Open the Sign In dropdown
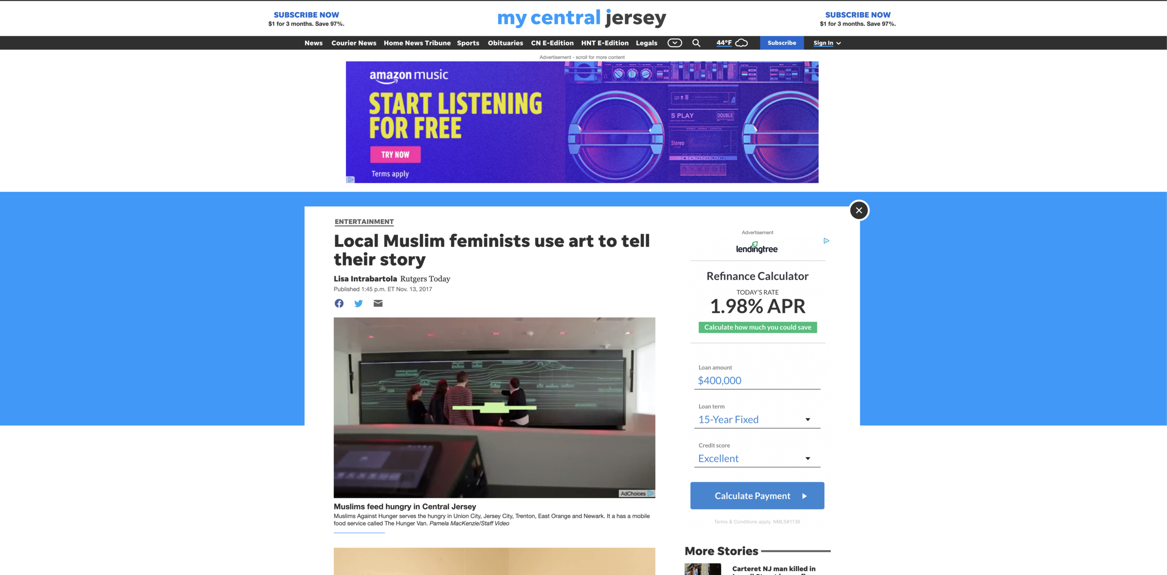 coord(827,43)
